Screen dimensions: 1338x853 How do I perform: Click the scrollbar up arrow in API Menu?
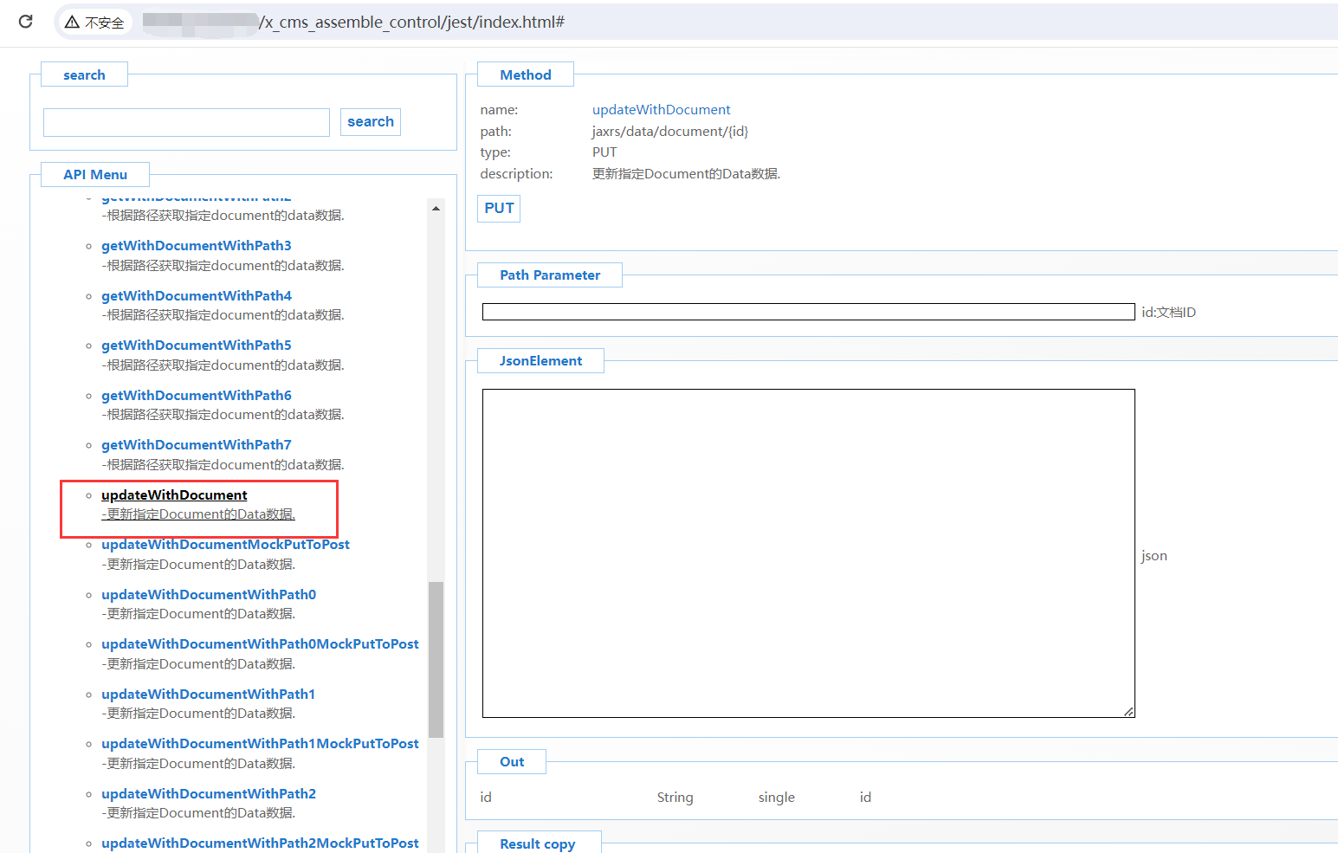point(436,209)
